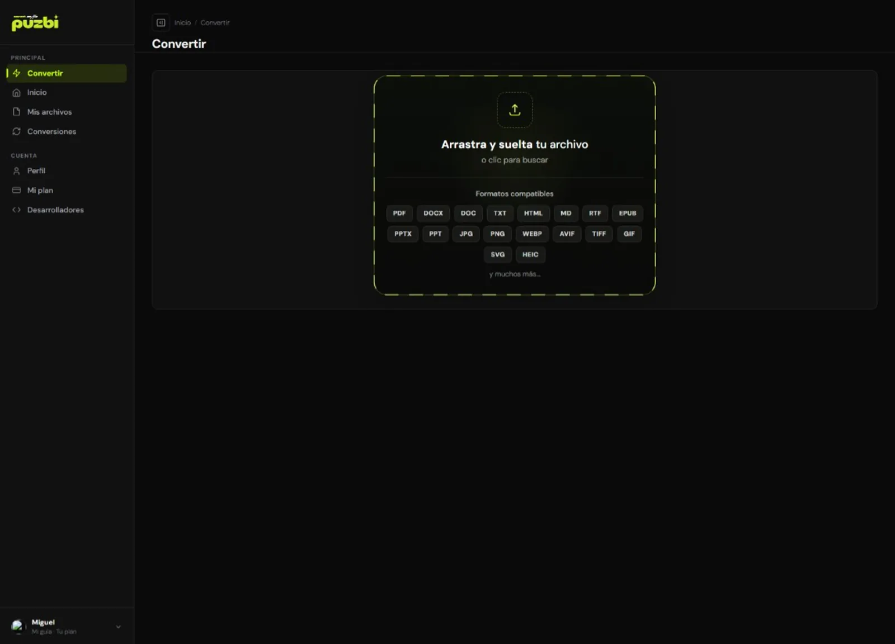This screenshot has height=644, width=895.
Task: Click the TXT format badge
Action: pyautogui.click(x=500, y=213)
